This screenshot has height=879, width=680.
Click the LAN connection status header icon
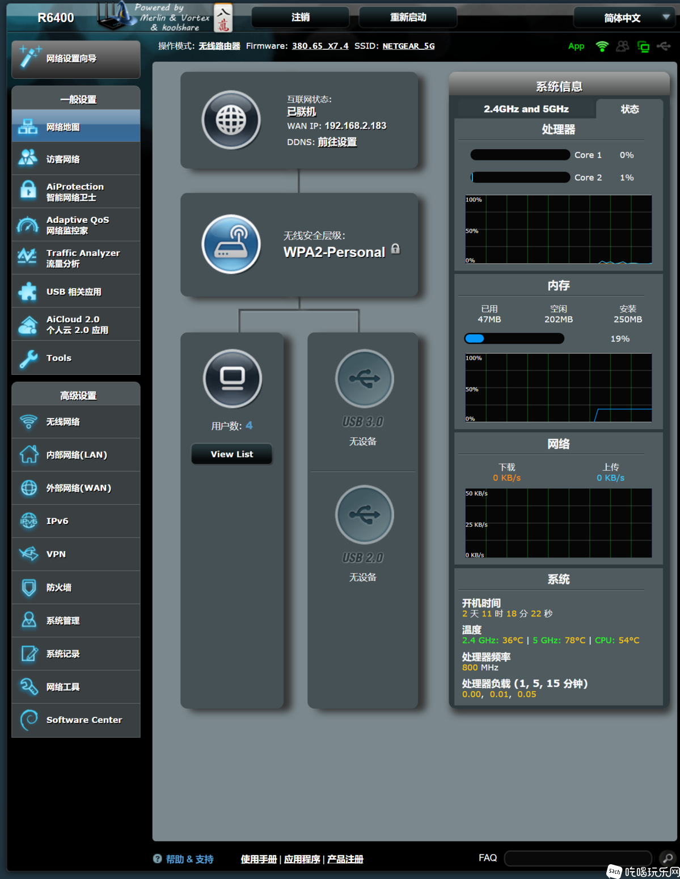tap(643, 47)
